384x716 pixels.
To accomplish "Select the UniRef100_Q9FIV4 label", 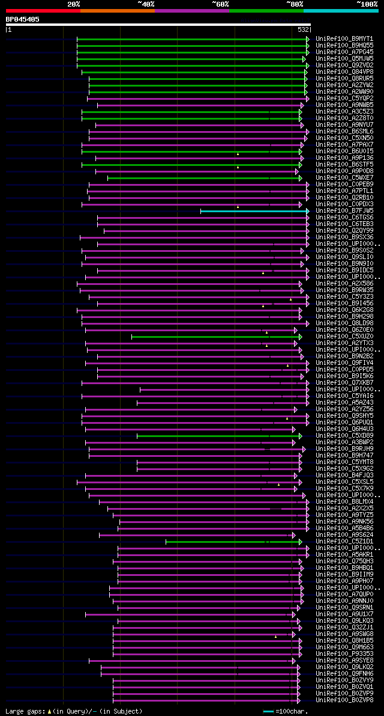I will tap(344, 364).
